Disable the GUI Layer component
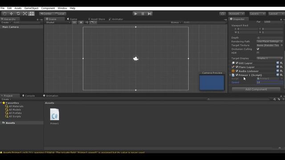Viewport: 285px width, 160px height. click(237, 63)
